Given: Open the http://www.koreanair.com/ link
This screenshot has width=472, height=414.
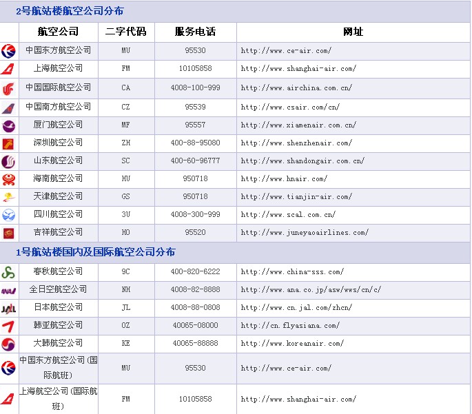Looking at the screenshot, I should click(292, 343).
